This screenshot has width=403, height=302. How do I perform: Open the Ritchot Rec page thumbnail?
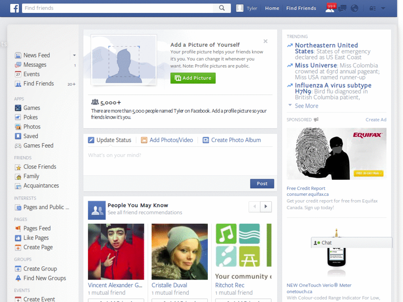point(243,252)
